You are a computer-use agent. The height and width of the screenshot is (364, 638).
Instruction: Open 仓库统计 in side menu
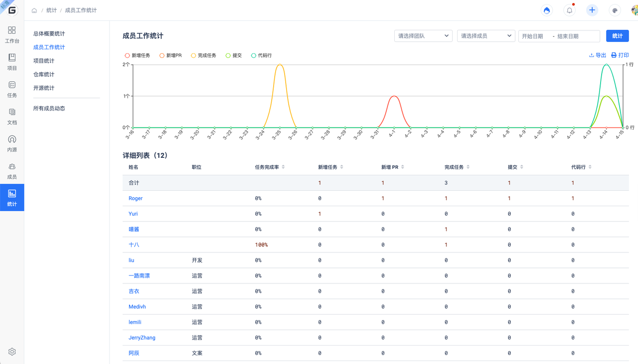(44, 74)
